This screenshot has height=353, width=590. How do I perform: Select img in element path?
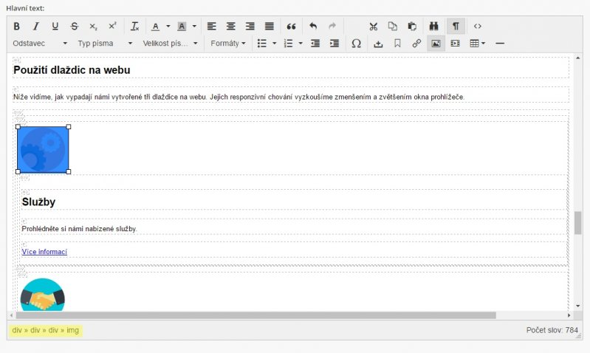coord(72,330)
